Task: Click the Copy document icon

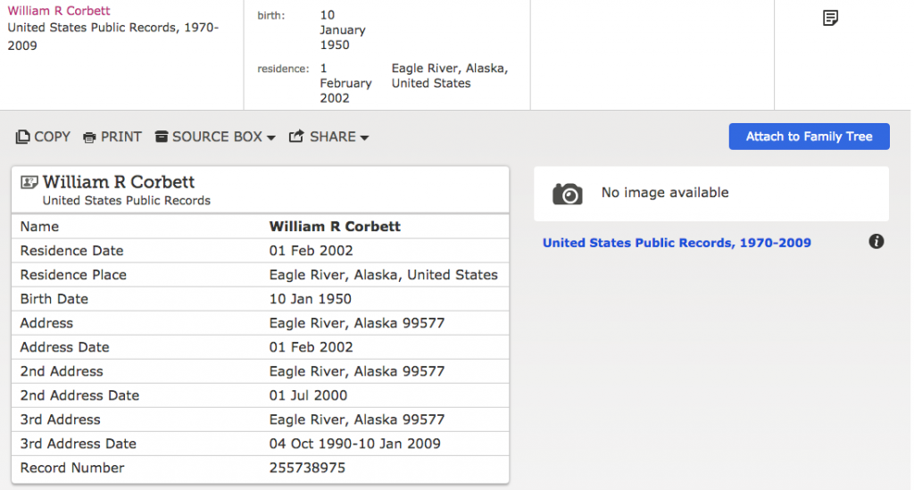Action: (22, 137)
